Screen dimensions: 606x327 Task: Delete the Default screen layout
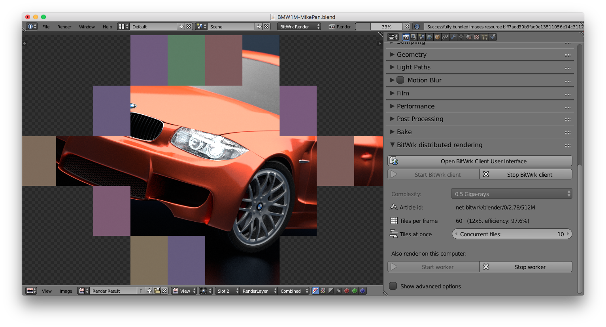tap(189, 26)
